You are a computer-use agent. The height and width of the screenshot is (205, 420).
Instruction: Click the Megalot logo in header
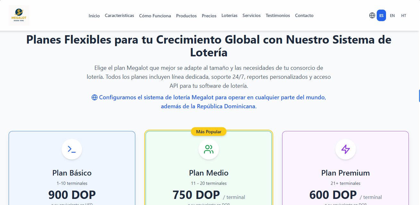(x=19, y=15)
